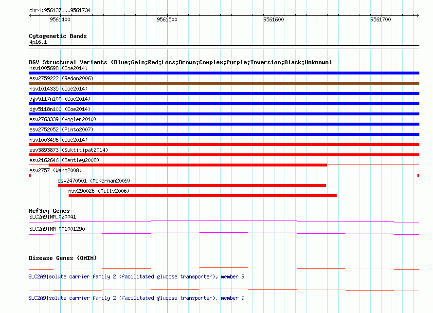Click the thin red line of esv2757
433x313 pixels.
(x=224, y=175)
